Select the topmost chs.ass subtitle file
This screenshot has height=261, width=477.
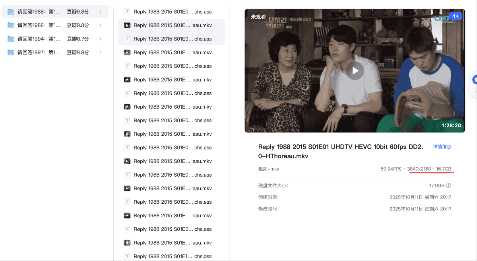[173, 12]
